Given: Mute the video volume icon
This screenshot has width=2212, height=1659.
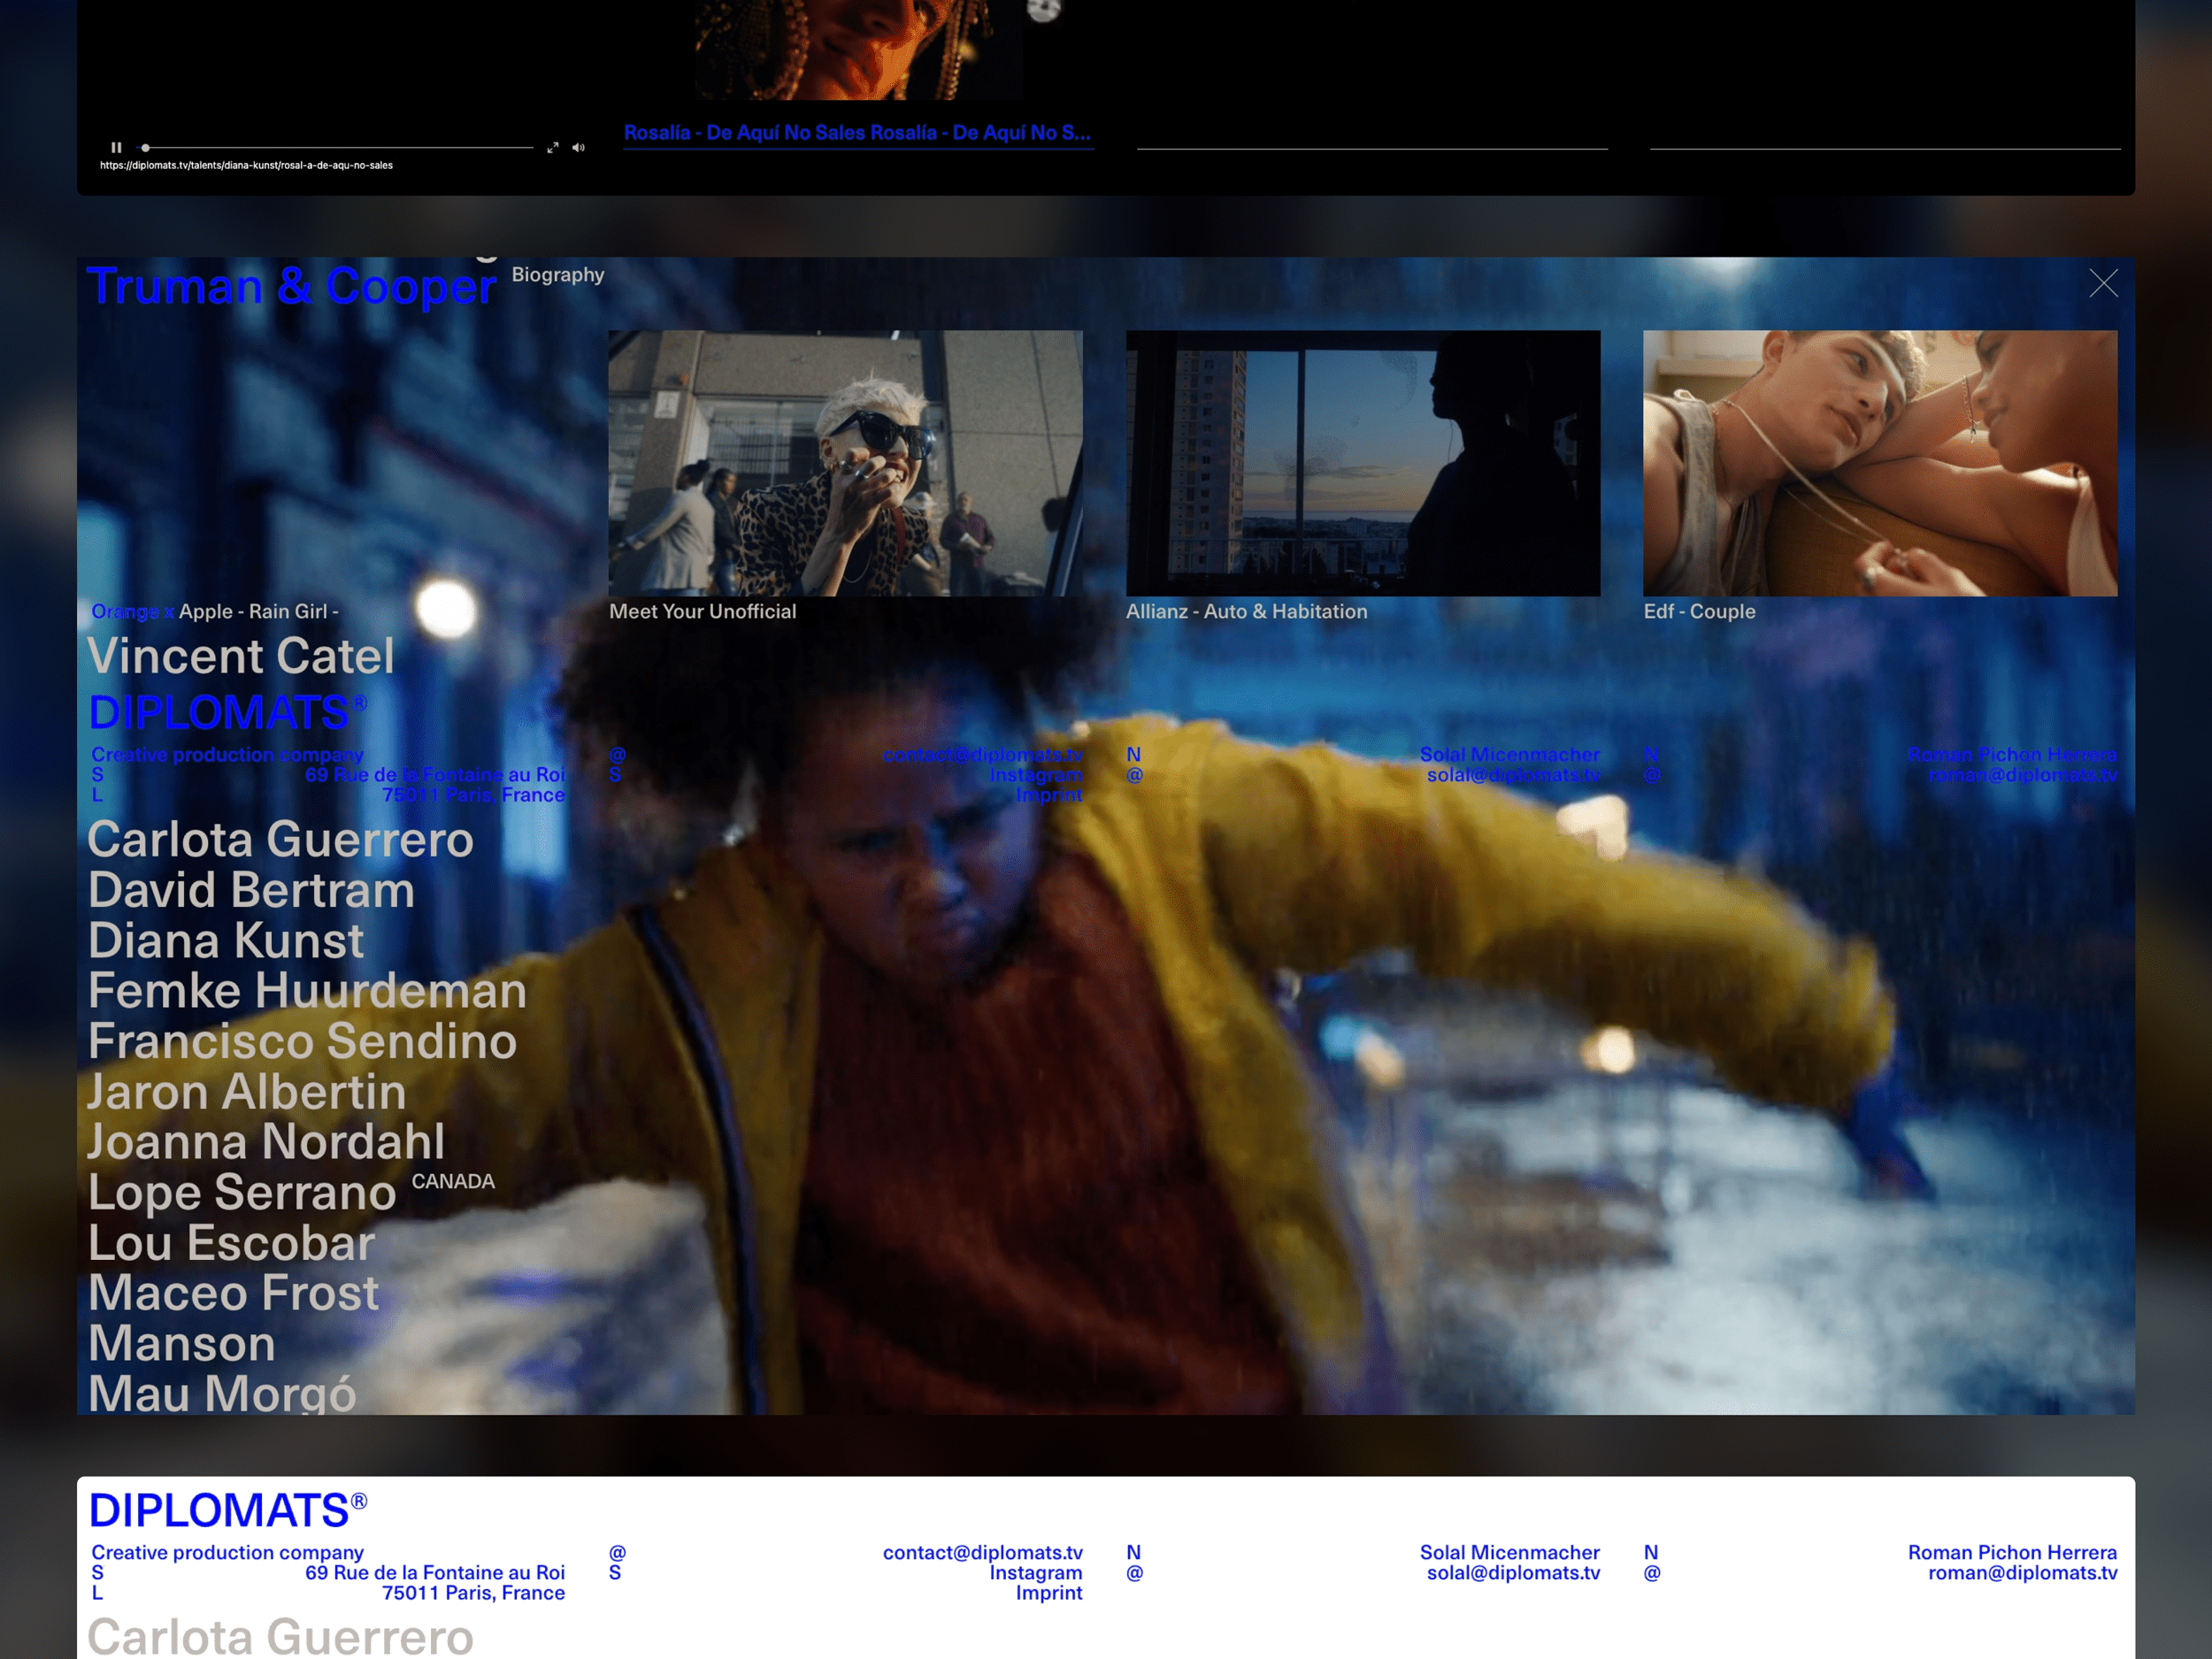Looking at the screenshot, I should coord(578,147).
